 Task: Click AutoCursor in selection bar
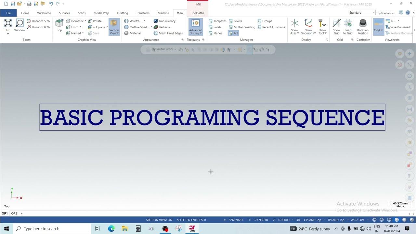(x=165, y=49)
